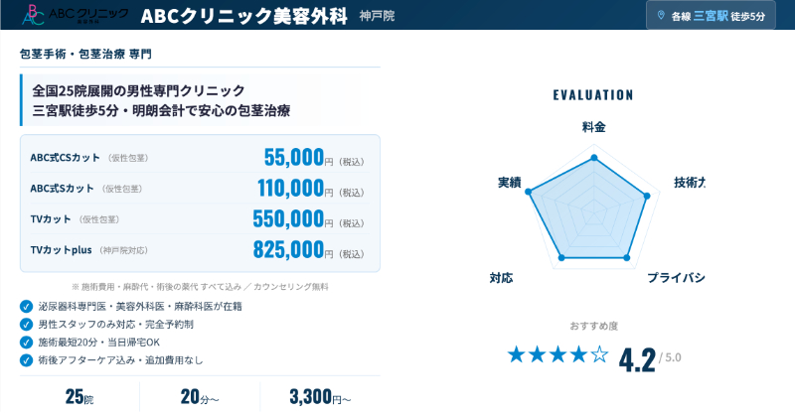This screenshot has width=795, height=415.
Task: Click the checkmark beside 男性スタッフのみ対応
Action: 26,325
